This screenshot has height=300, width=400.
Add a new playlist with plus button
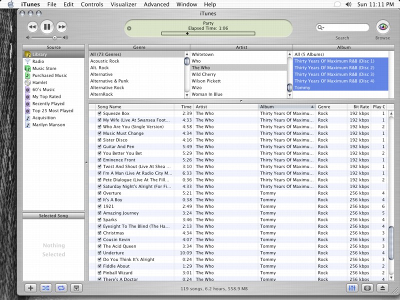point(31,288)
